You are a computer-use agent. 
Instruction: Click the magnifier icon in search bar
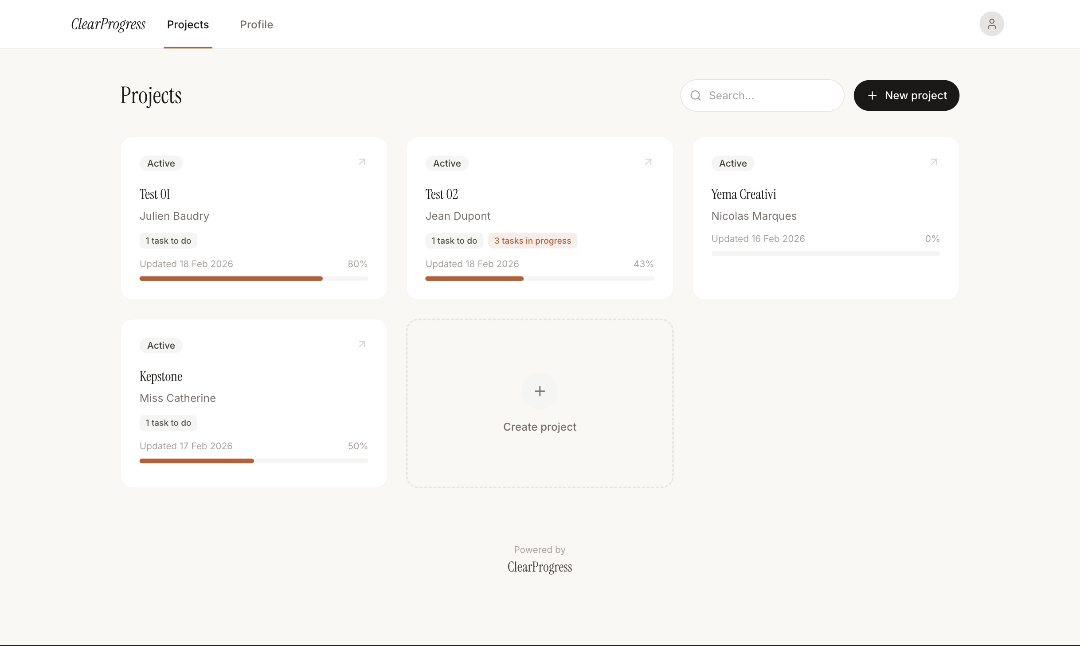(x=696, y=95)
